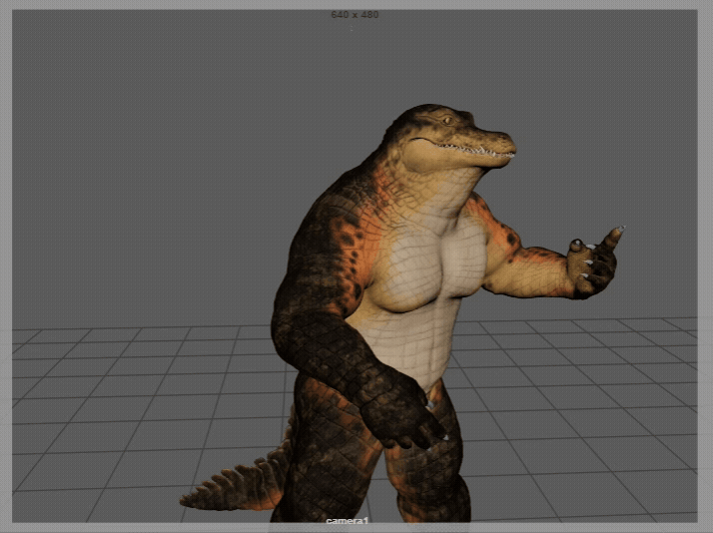Select the crocodile's eye

click(x=448, y=121)
